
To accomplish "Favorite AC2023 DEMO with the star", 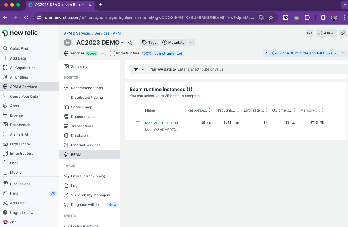I will tap(130, 43).
